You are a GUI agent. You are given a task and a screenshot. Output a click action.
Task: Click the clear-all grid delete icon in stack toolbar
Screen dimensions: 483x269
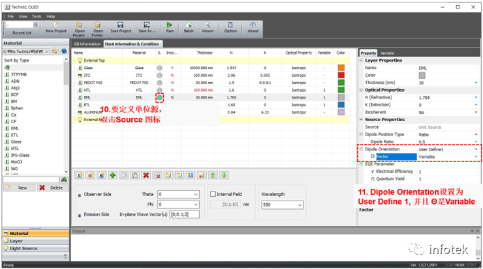(x=157, y=175)
